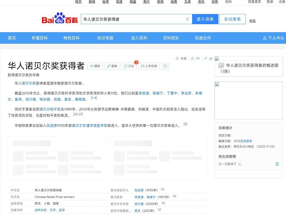The image size is (286, 218).
Task: Click the [20-21] reference marker
Action: [x=78, y=114]
